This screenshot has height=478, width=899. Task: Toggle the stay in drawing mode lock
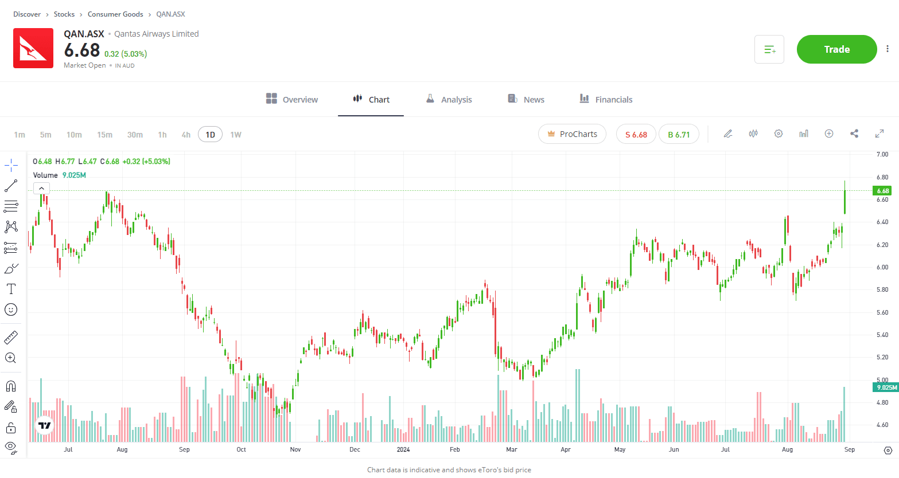pyautogui.click(x=11, y=407)
